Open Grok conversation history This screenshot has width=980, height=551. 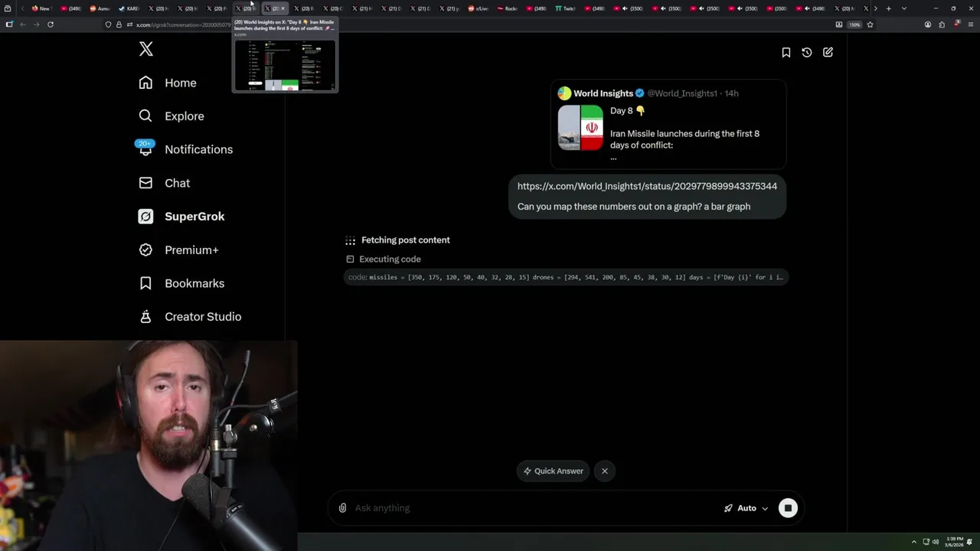(807, 52)
